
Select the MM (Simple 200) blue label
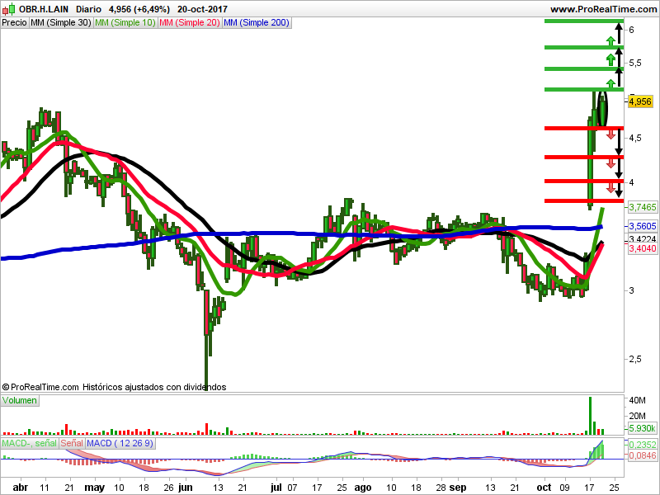257,23
